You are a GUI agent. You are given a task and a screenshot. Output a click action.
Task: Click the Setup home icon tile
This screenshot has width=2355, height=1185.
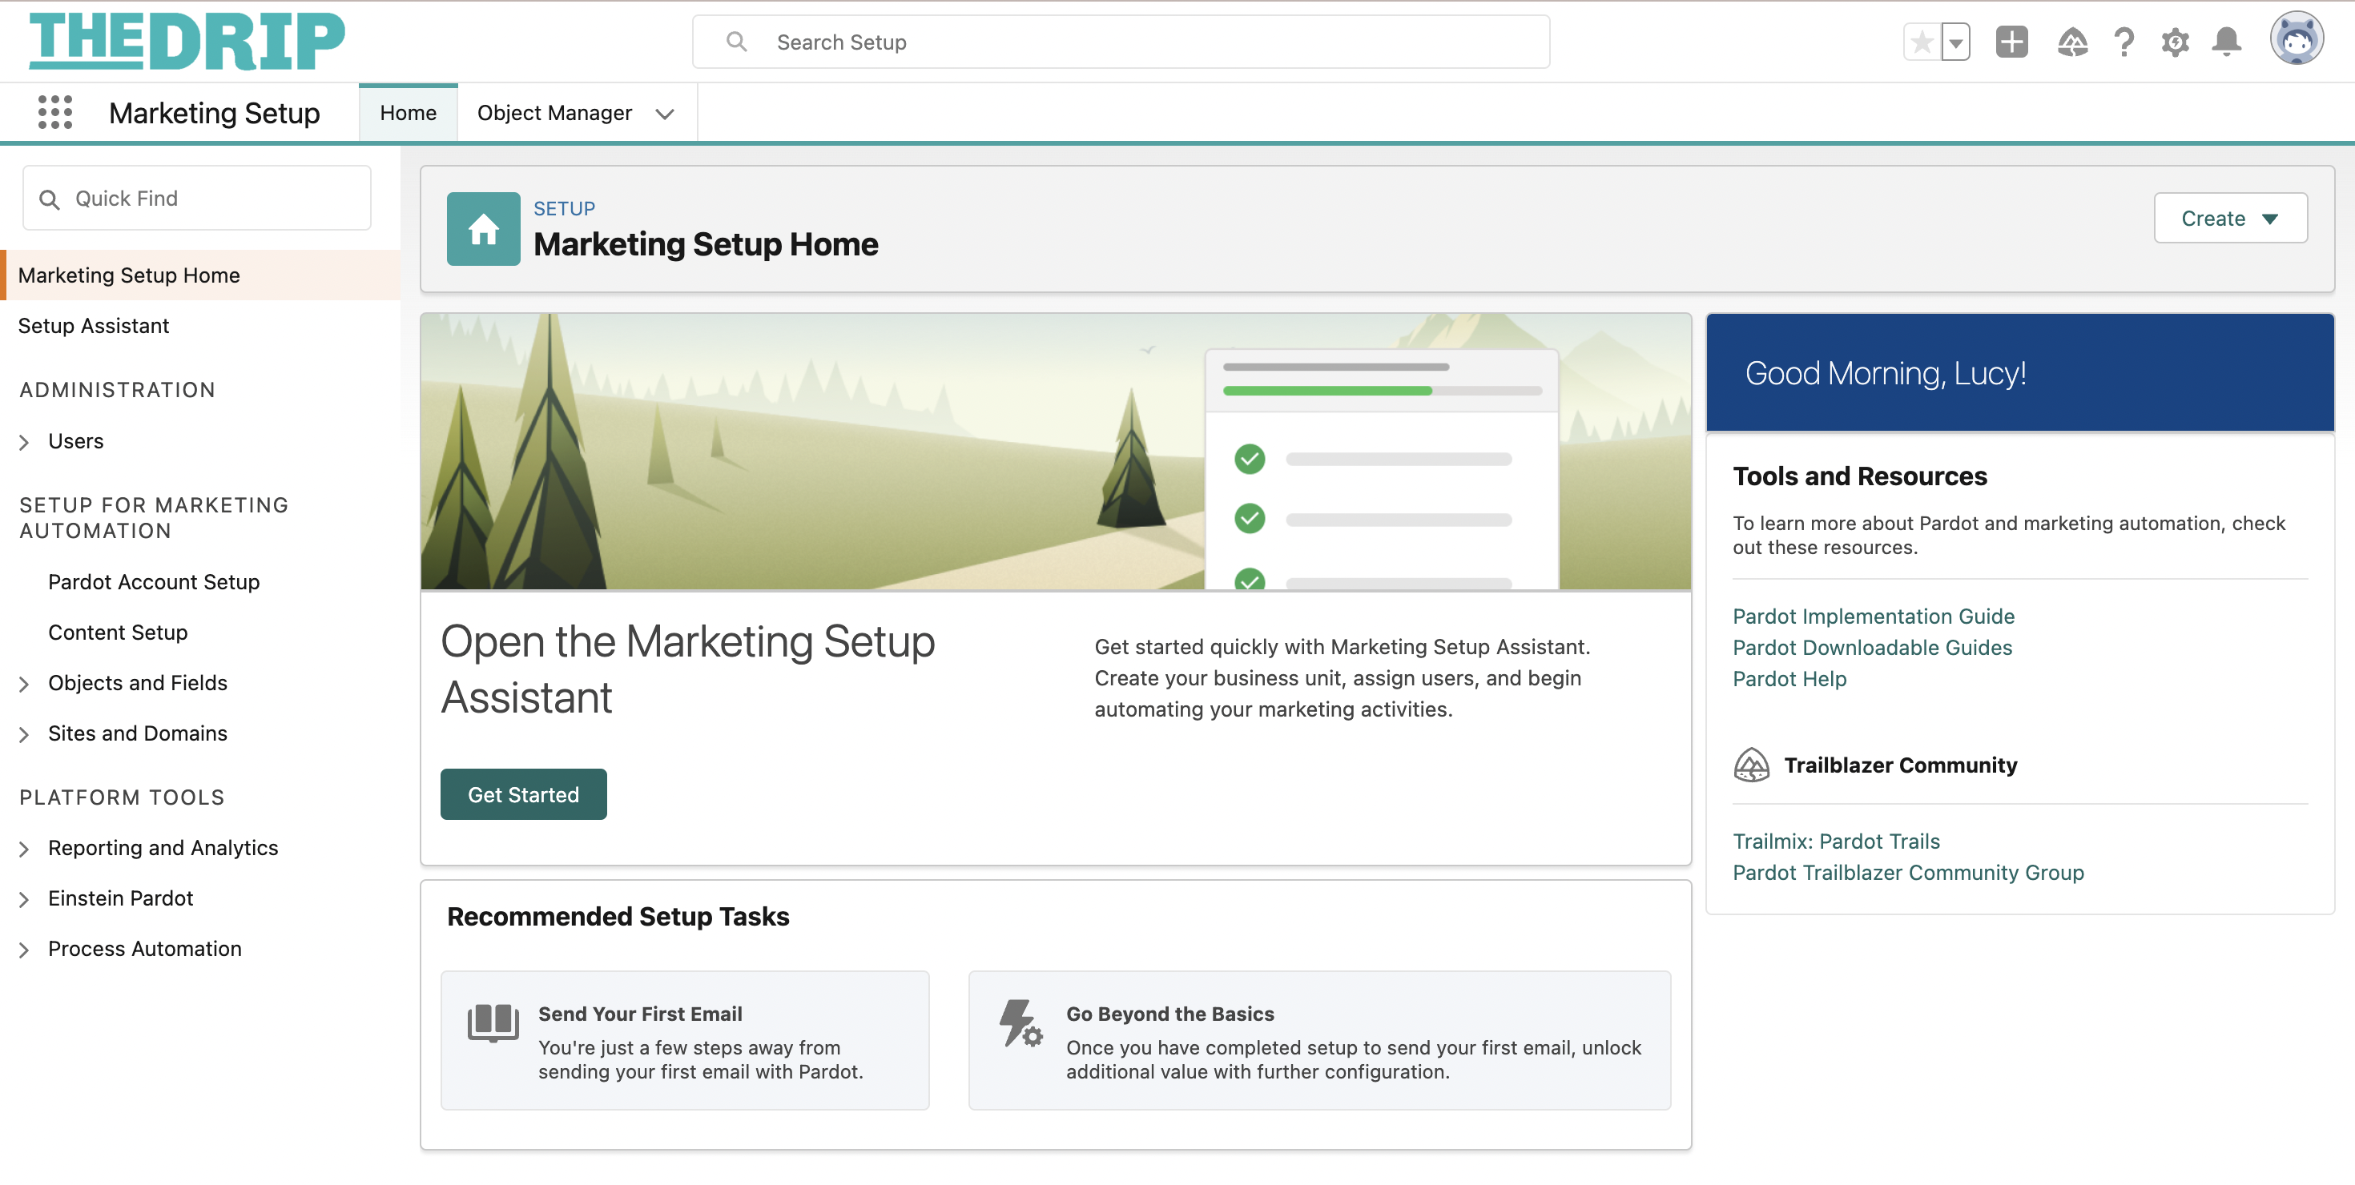483,228
